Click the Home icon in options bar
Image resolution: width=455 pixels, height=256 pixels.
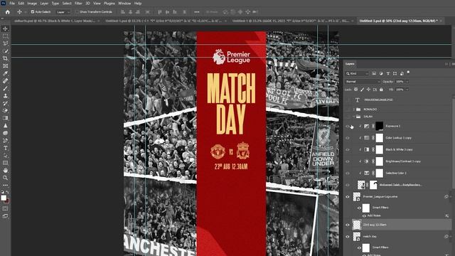click(8, 12)
